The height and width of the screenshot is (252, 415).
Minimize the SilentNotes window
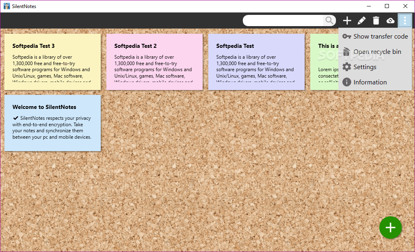[369, 6]
